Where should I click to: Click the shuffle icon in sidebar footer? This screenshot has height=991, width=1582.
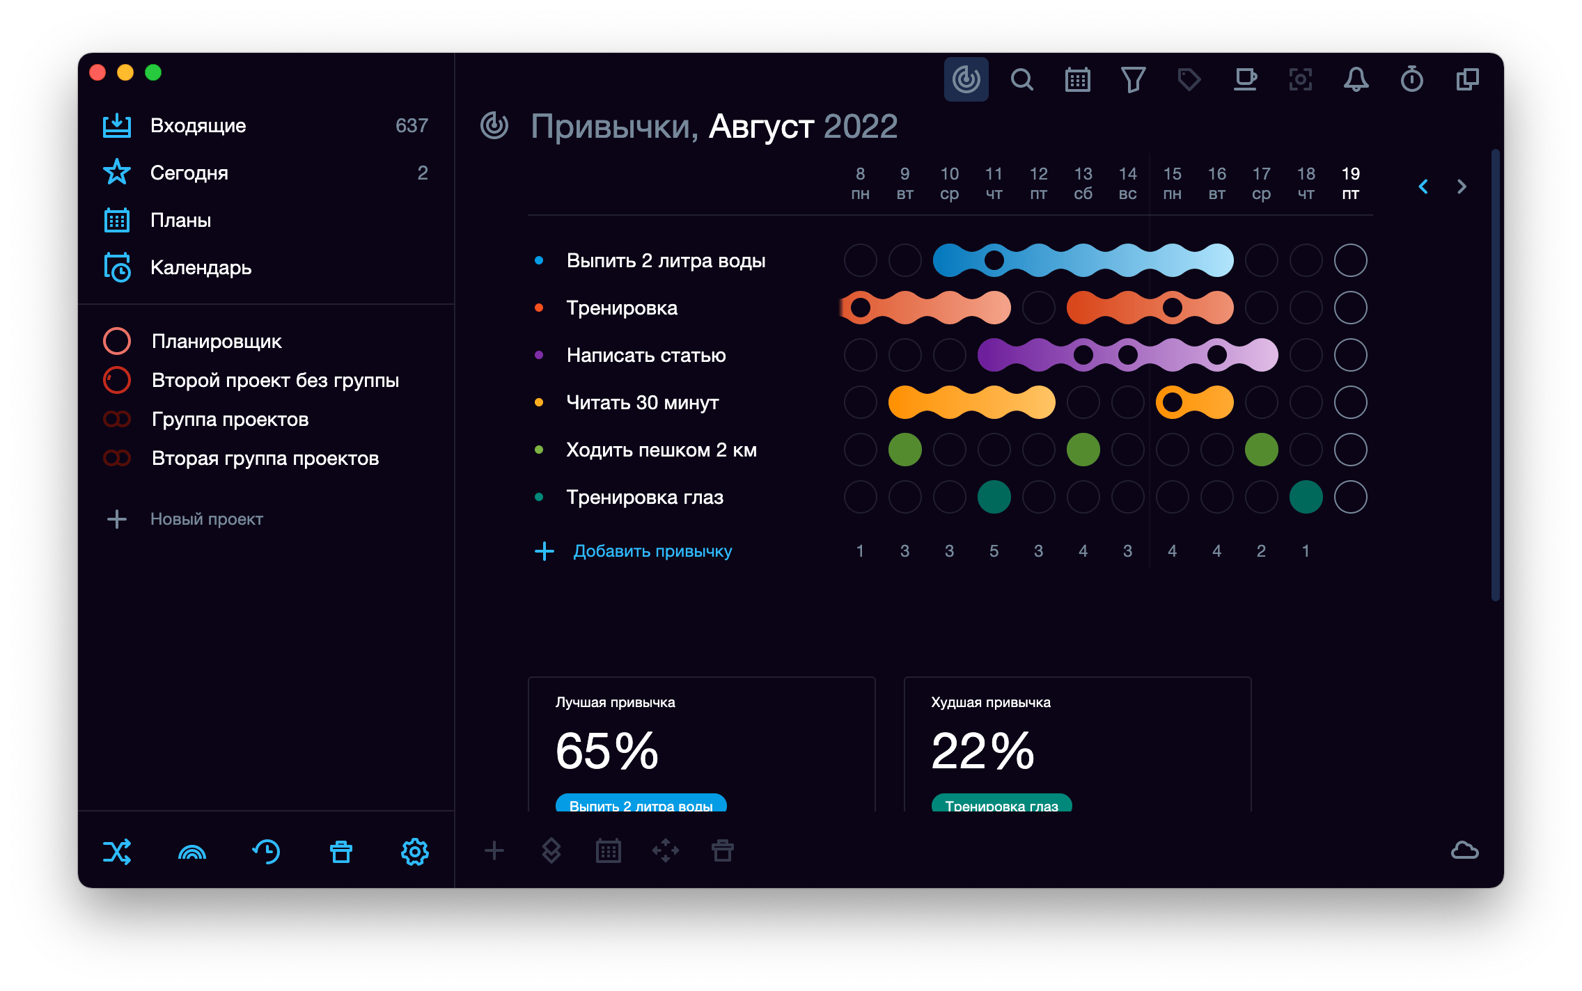pyautogui.click(x=117, y=851)
